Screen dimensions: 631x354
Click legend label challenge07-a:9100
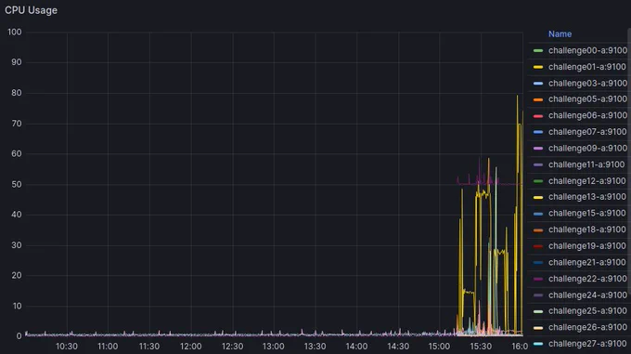[x=587, y=132]
